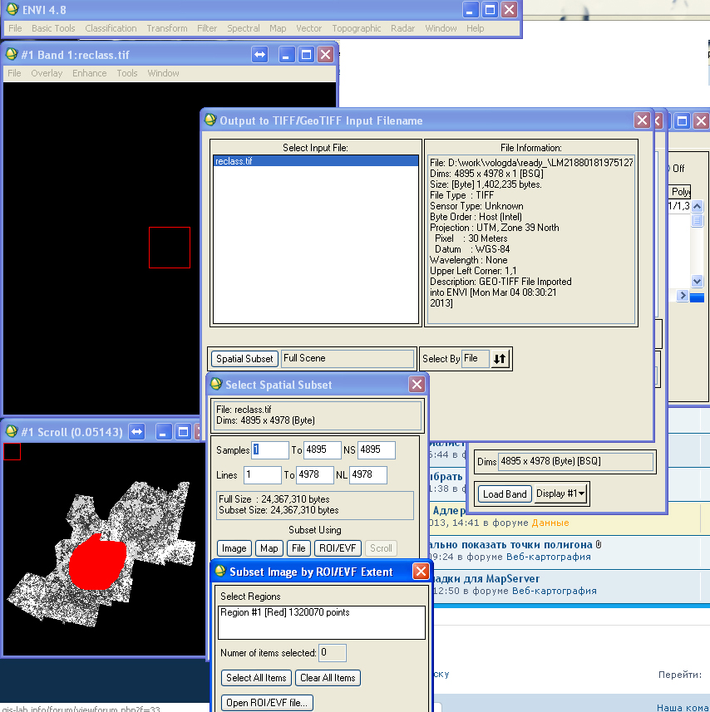The height and width of the screenshot is (712, 710).
Task: Toggle the Select By File sort arrows button
Action: click(500, 359)
